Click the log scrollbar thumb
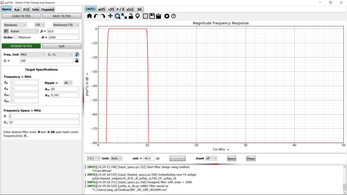This screenshot has width=347, height=195. pyautogui.click(x=344, y=187)
